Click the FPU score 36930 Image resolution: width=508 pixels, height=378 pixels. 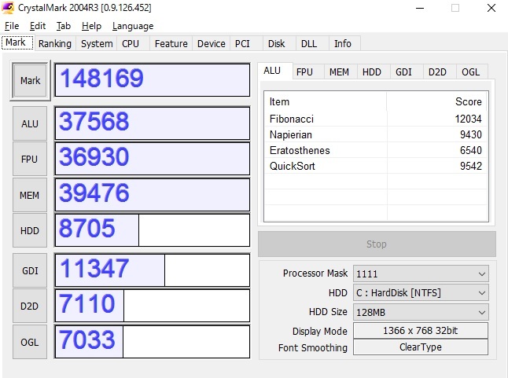click(153, 159)
